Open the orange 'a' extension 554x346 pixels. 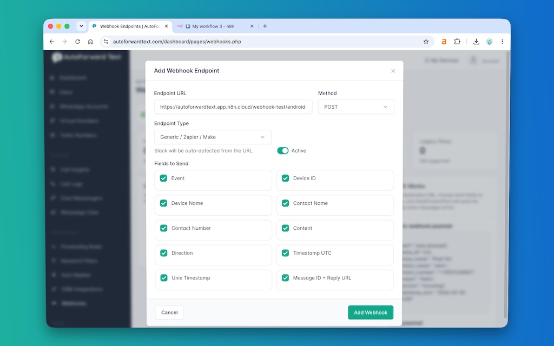point(444,42)
